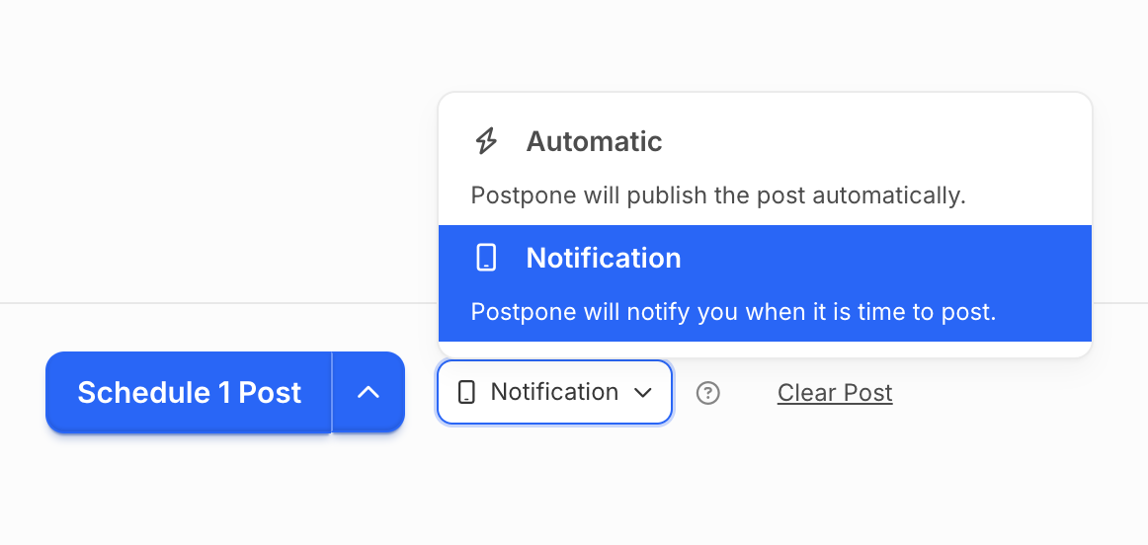Click the bold "Notification" heading in the menu
Viewport: 1148px width, 545px height.
[604, 258]
